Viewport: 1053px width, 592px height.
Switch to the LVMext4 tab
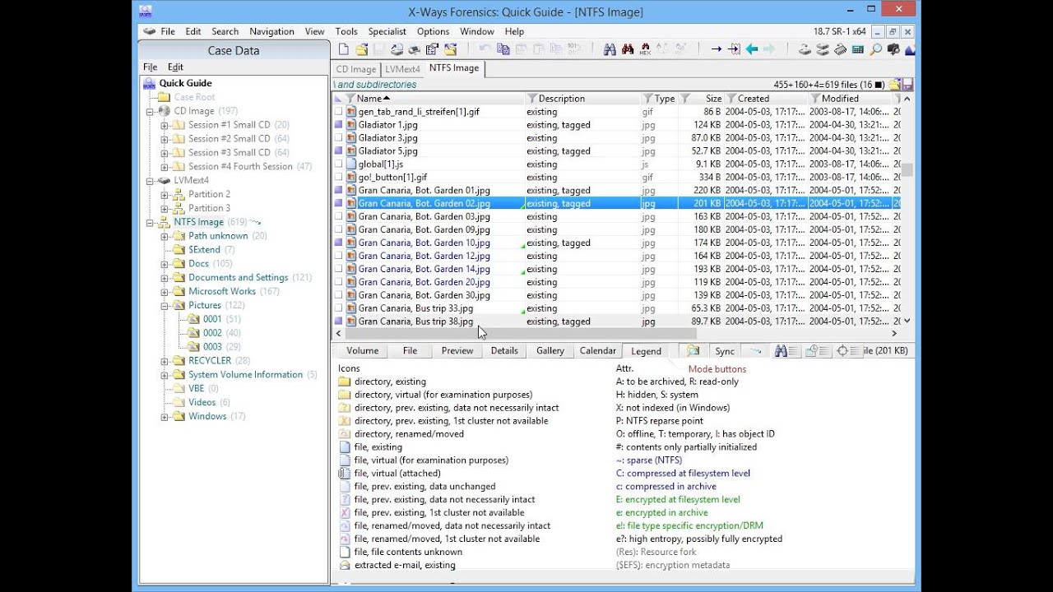[402, 69]
